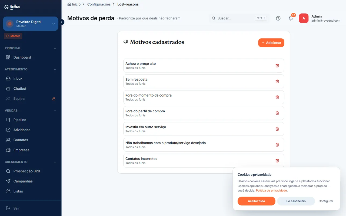Collapse the CRESCIMENTO section

click(x=55, y=162)
